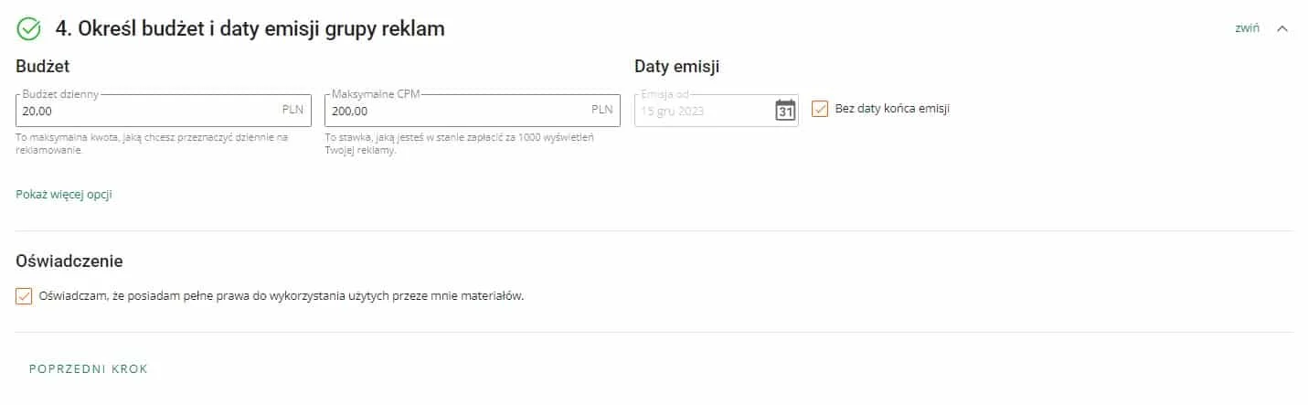Focus the Maksymalne CPM input field

point(473,111)
